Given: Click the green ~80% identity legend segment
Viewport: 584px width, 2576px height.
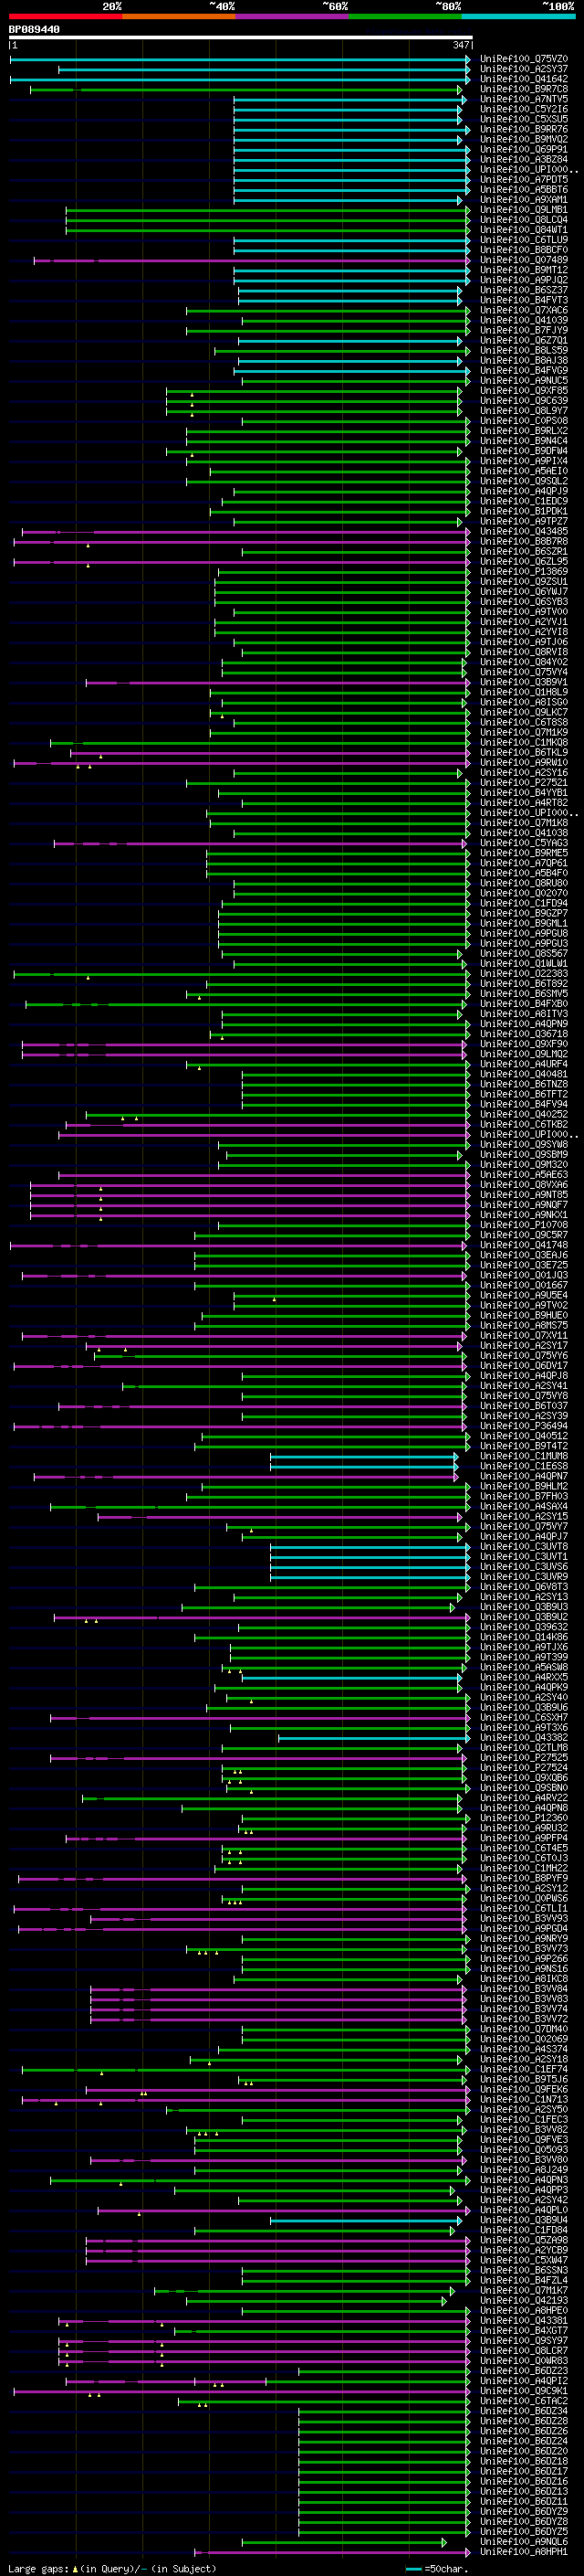Looking at the screenshot, I should [x=405, y=16].
